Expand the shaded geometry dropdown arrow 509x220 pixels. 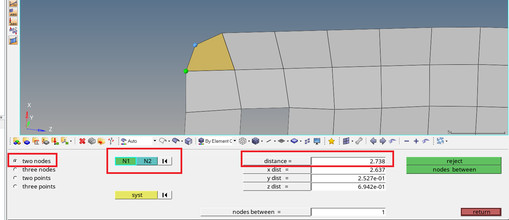pos(183,141)
